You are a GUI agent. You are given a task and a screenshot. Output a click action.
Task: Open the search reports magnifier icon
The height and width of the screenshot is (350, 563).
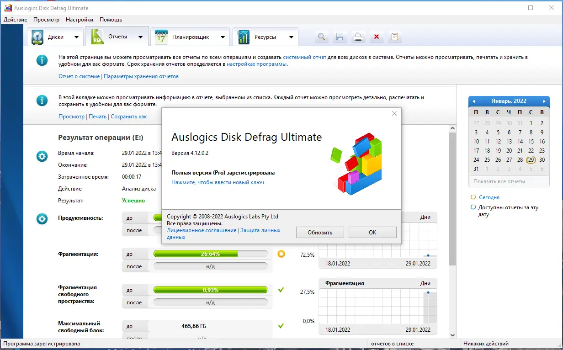[322, 37]
